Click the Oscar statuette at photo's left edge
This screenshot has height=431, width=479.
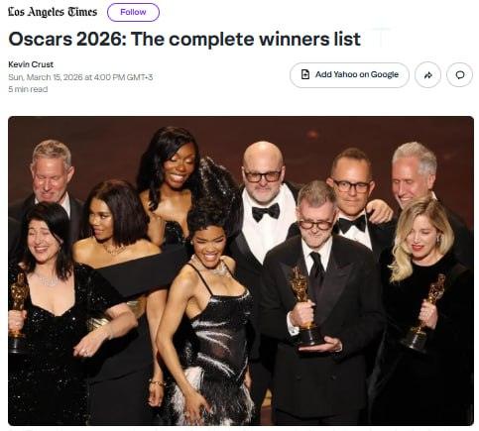[x=17, y=311]
